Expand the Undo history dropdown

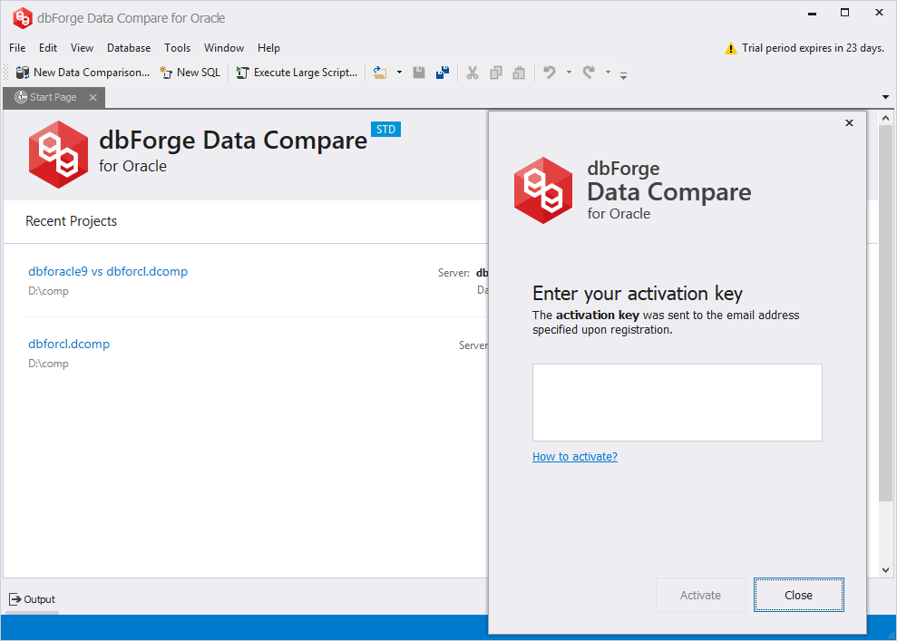569,73
